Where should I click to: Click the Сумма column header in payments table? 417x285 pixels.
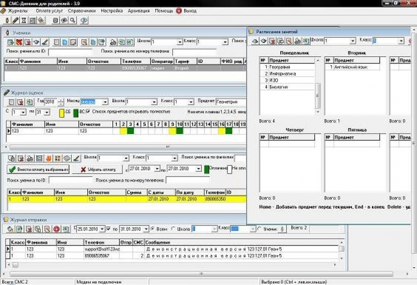[x=136, y=192]
